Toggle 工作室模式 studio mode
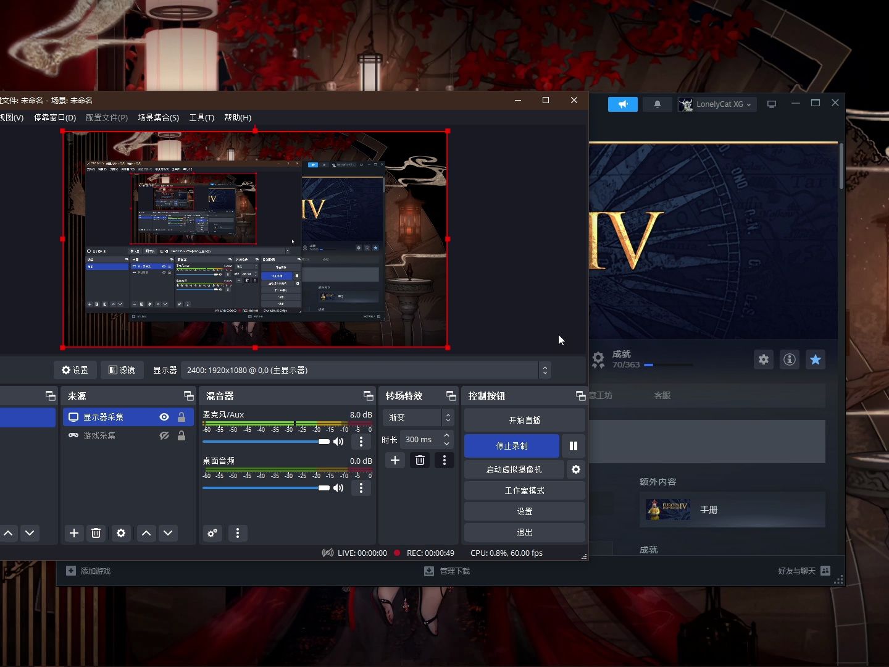Screen dimensions: 889x667 [x=525, y=490]
